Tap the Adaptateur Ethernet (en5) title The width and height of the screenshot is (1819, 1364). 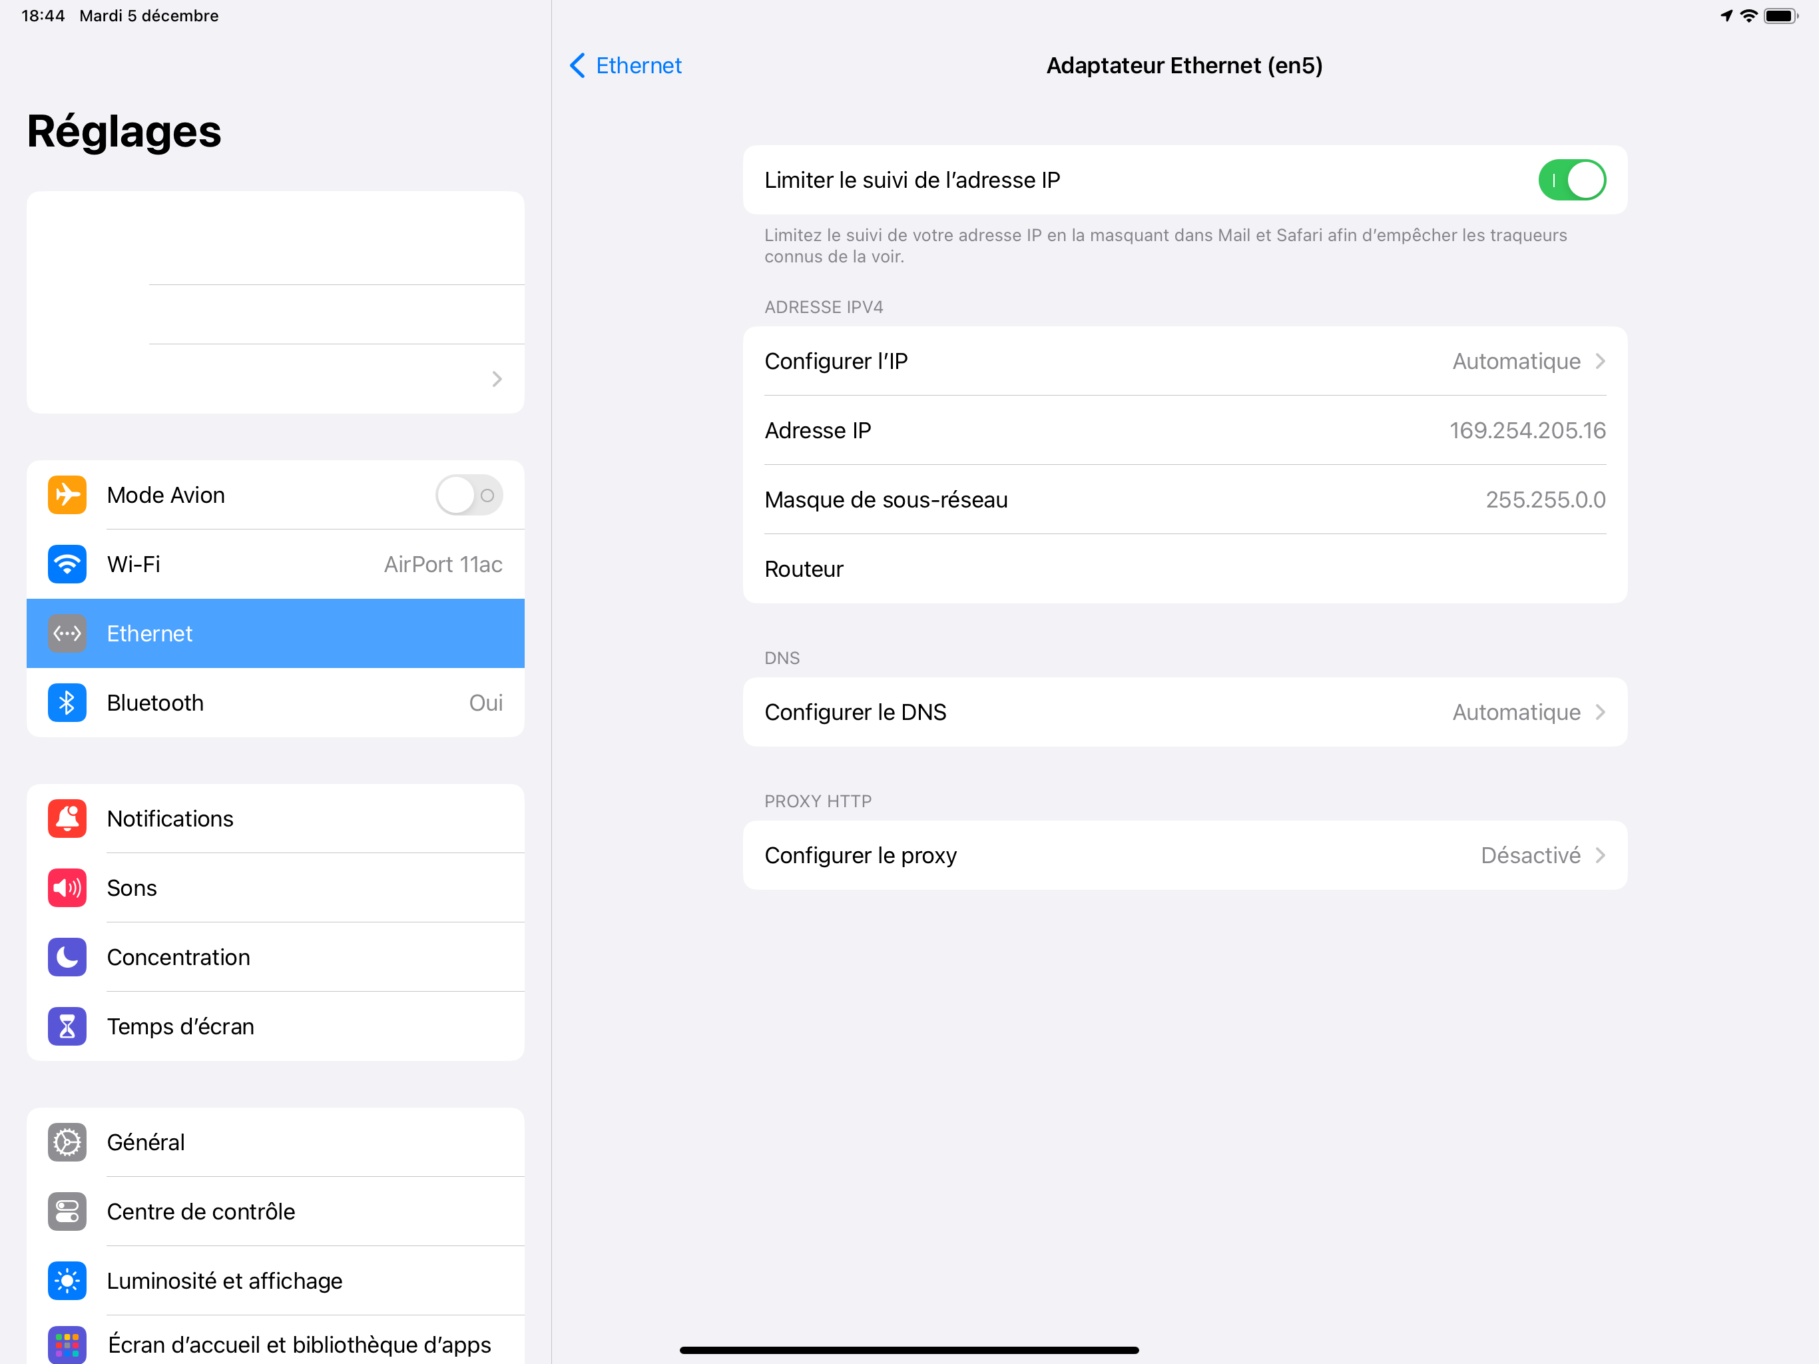(1184, 66)
